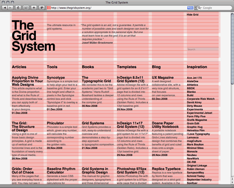The image size is (234, 188).
Task: Open the Articles section heading
Action: (x=19, y=67)
